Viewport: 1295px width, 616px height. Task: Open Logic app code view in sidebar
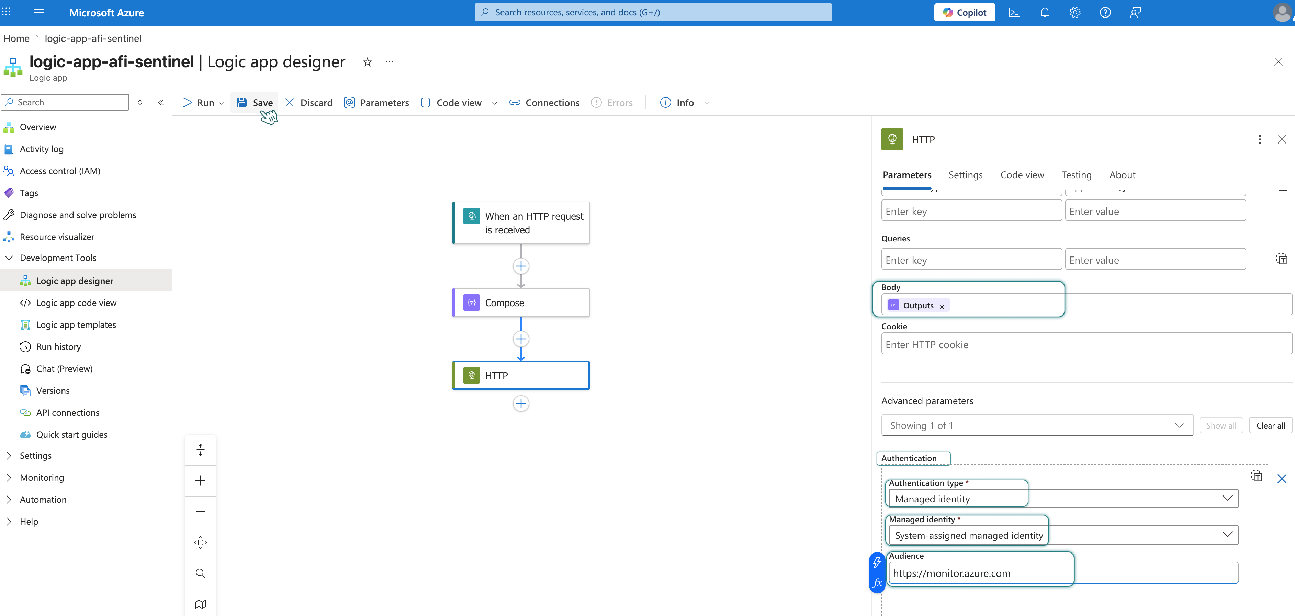[x=76, y=303]
